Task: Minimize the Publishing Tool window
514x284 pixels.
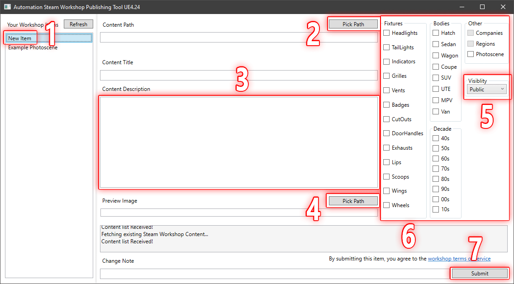Action: (462, 7)
